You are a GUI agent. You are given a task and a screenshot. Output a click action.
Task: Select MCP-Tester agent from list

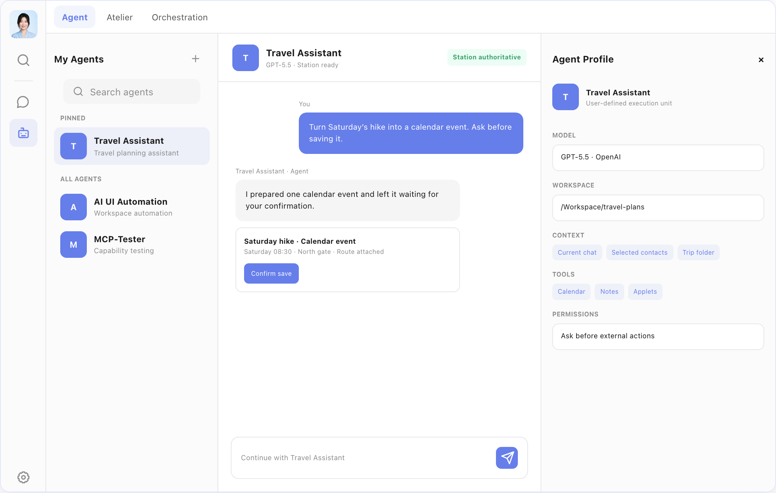(132, 245)
